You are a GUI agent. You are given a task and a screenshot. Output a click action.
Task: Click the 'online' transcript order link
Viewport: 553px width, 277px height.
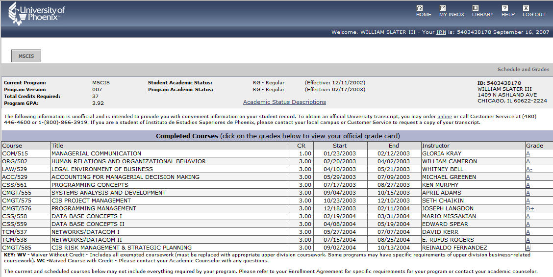[444, 117]
